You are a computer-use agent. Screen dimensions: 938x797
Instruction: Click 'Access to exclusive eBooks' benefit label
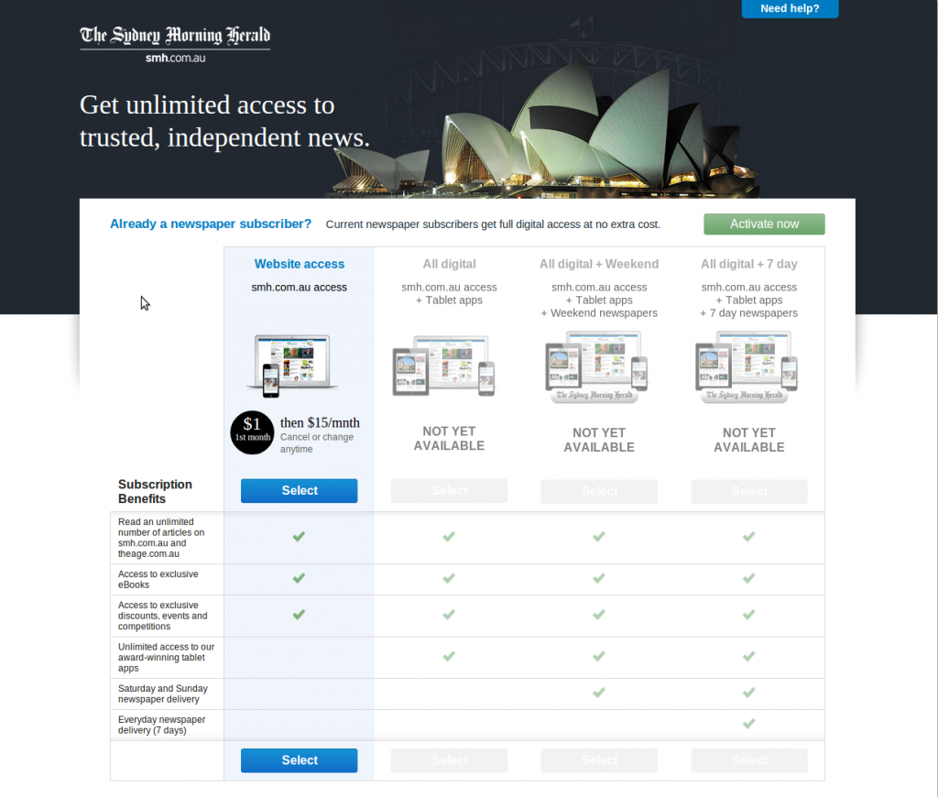158,579
